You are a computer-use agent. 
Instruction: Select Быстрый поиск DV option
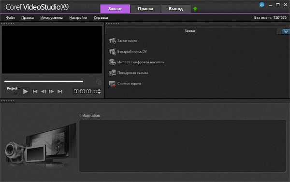[x=132, y=52]
